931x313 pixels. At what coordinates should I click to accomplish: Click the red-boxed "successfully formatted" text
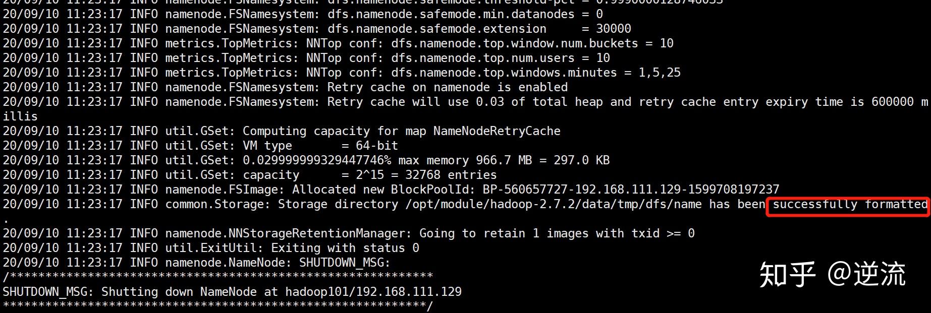click(848, 205)
